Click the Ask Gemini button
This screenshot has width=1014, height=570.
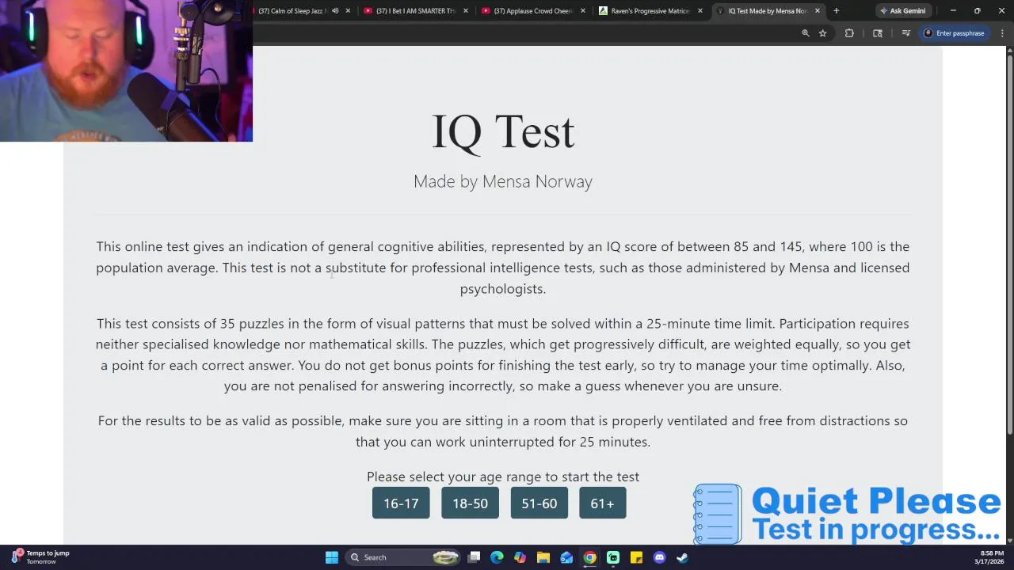[902, 11]
